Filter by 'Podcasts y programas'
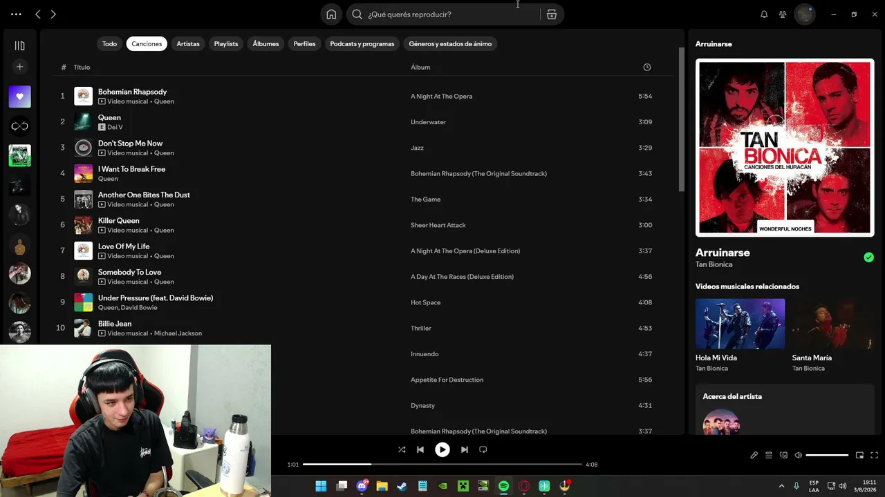885x497 pixels. click(362, 43)
